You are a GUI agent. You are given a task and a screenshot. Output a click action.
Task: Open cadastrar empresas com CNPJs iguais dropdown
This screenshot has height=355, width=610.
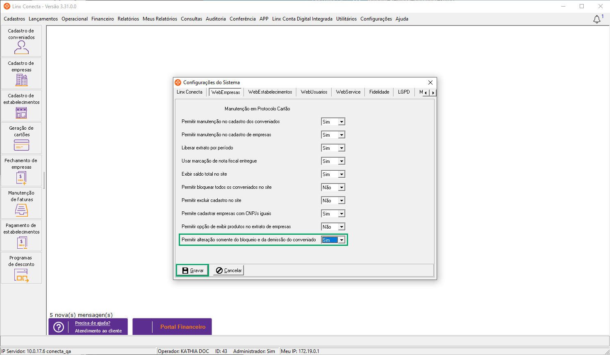(341, 214)
